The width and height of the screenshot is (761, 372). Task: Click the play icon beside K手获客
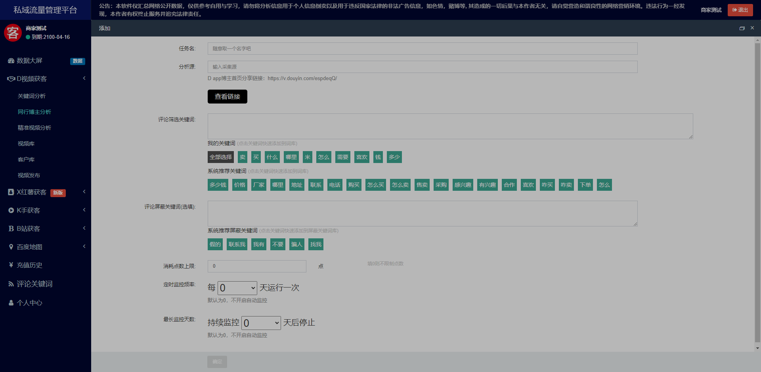[x=11, y=210]
